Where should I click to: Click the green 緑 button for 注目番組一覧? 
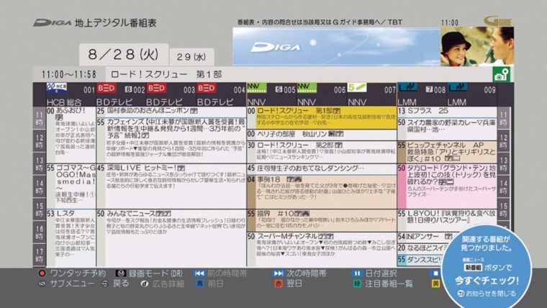[x=357, y=284]
